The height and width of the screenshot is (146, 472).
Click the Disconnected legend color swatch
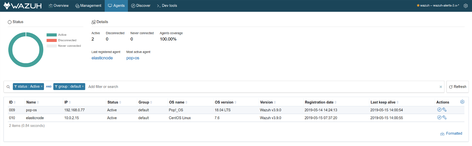pos(51,40)
